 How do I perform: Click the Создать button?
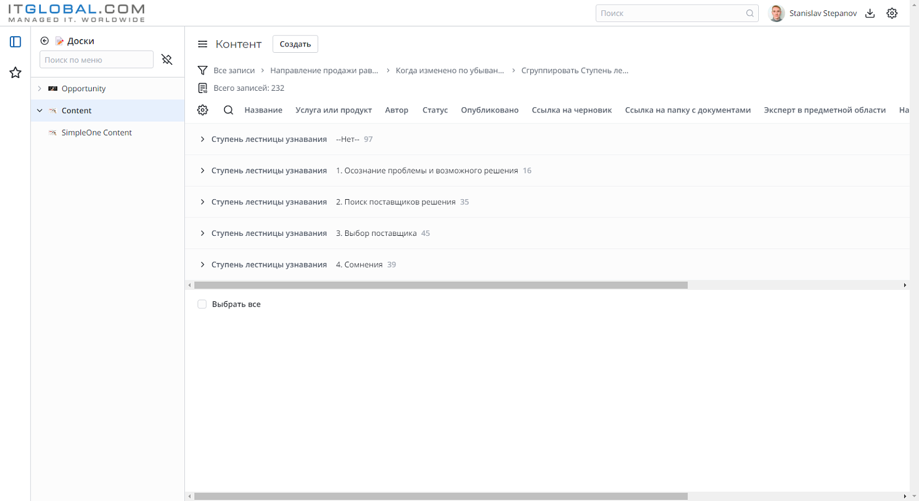coord(295,44)
